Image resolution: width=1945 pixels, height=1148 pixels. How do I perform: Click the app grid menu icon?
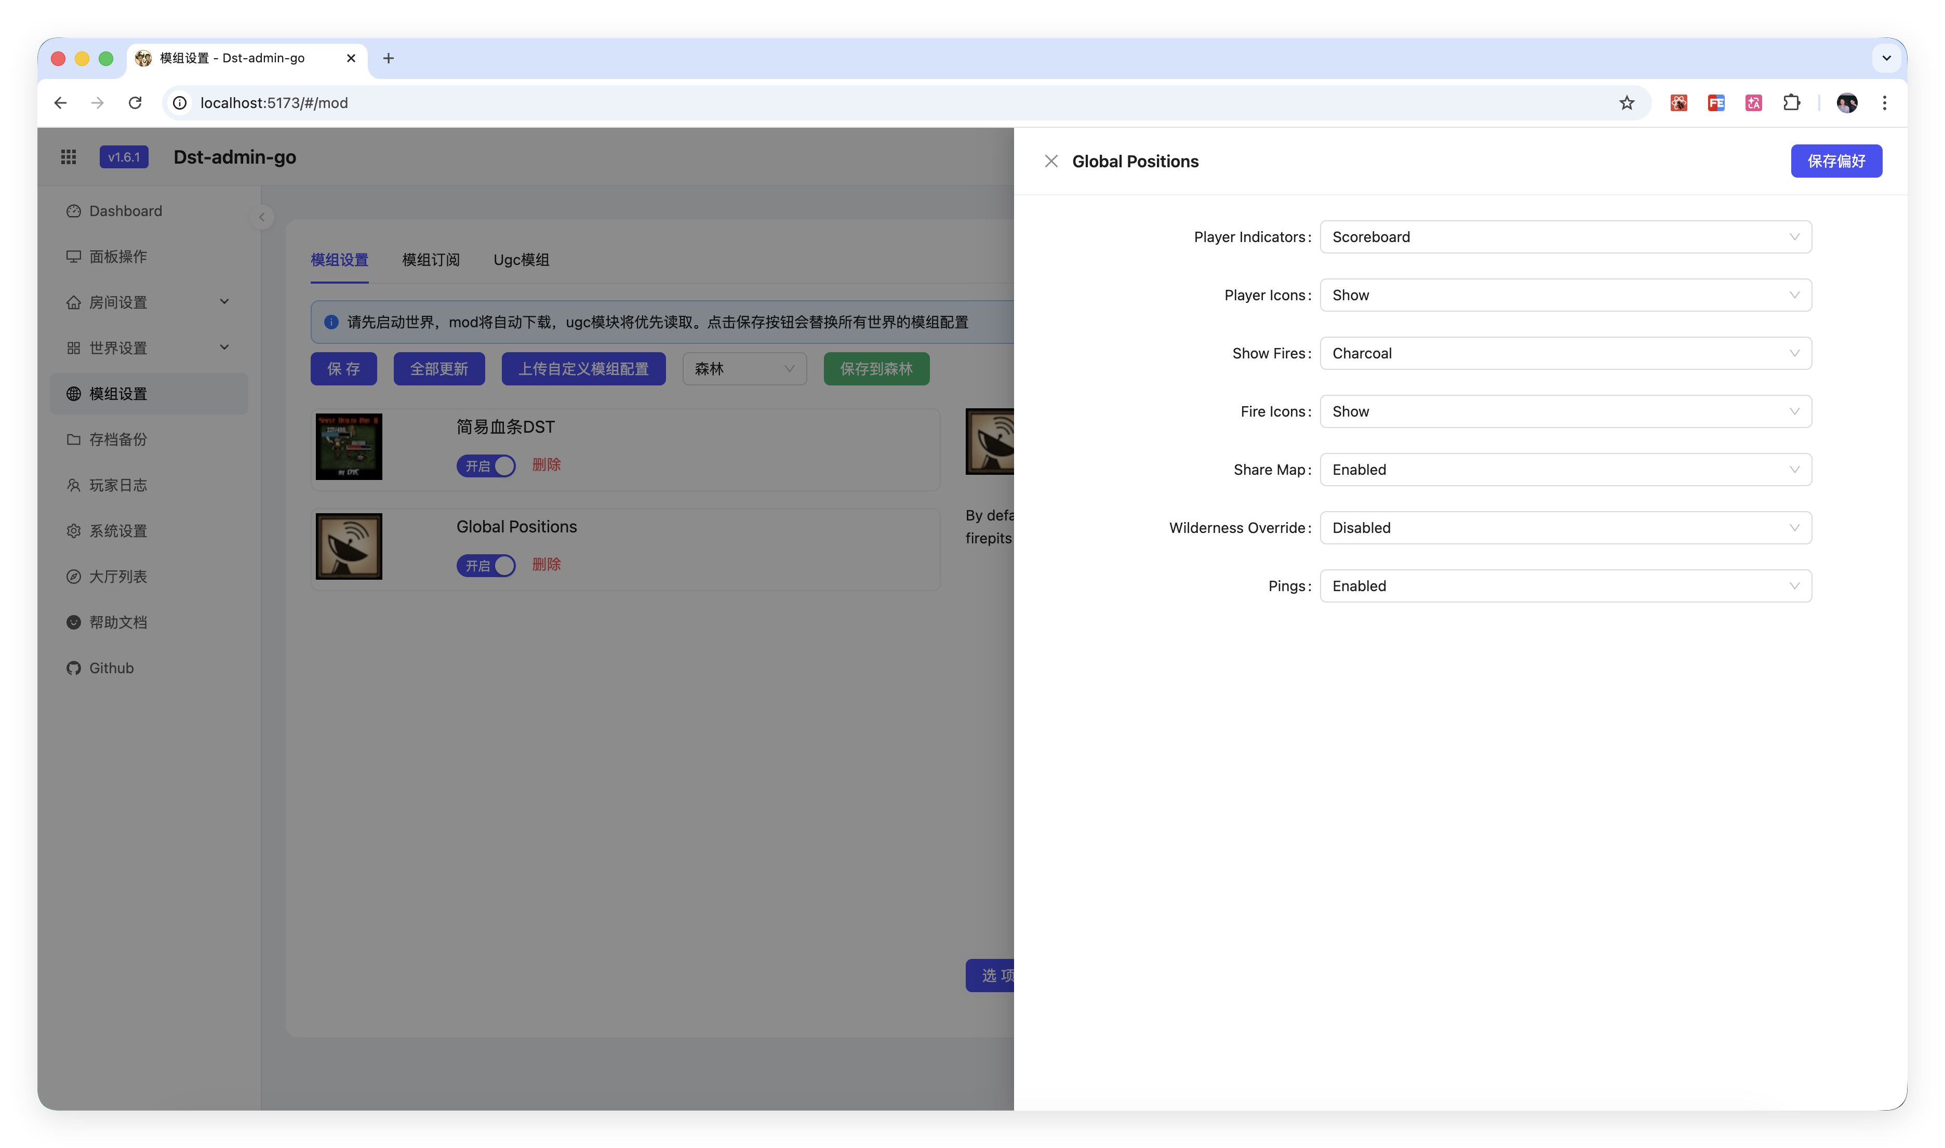click(x=68, y=157)
